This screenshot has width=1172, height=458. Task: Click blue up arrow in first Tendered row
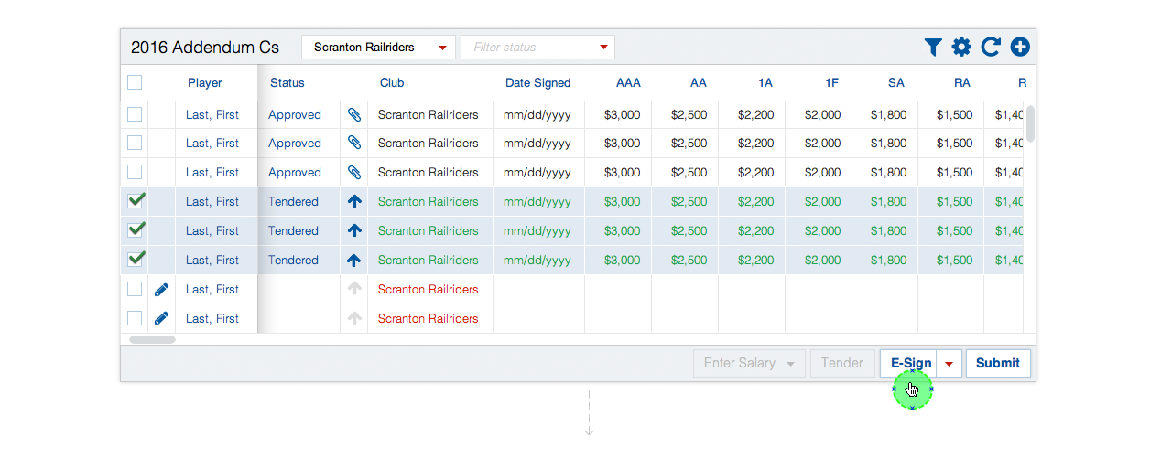point(354,202)
